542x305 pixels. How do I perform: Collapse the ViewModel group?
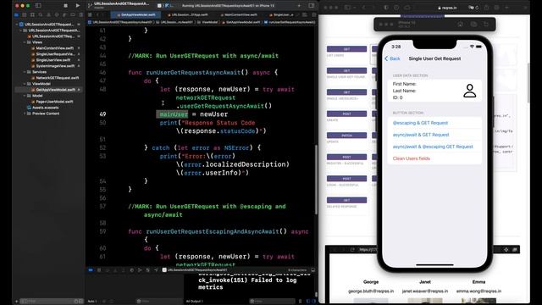click(x=25, y=84)
